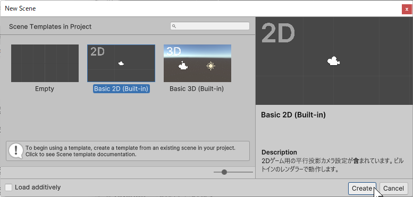The image size is (413, 197).
Task: Cancel the New Scene dialog
Action: [x=393, y=189]
